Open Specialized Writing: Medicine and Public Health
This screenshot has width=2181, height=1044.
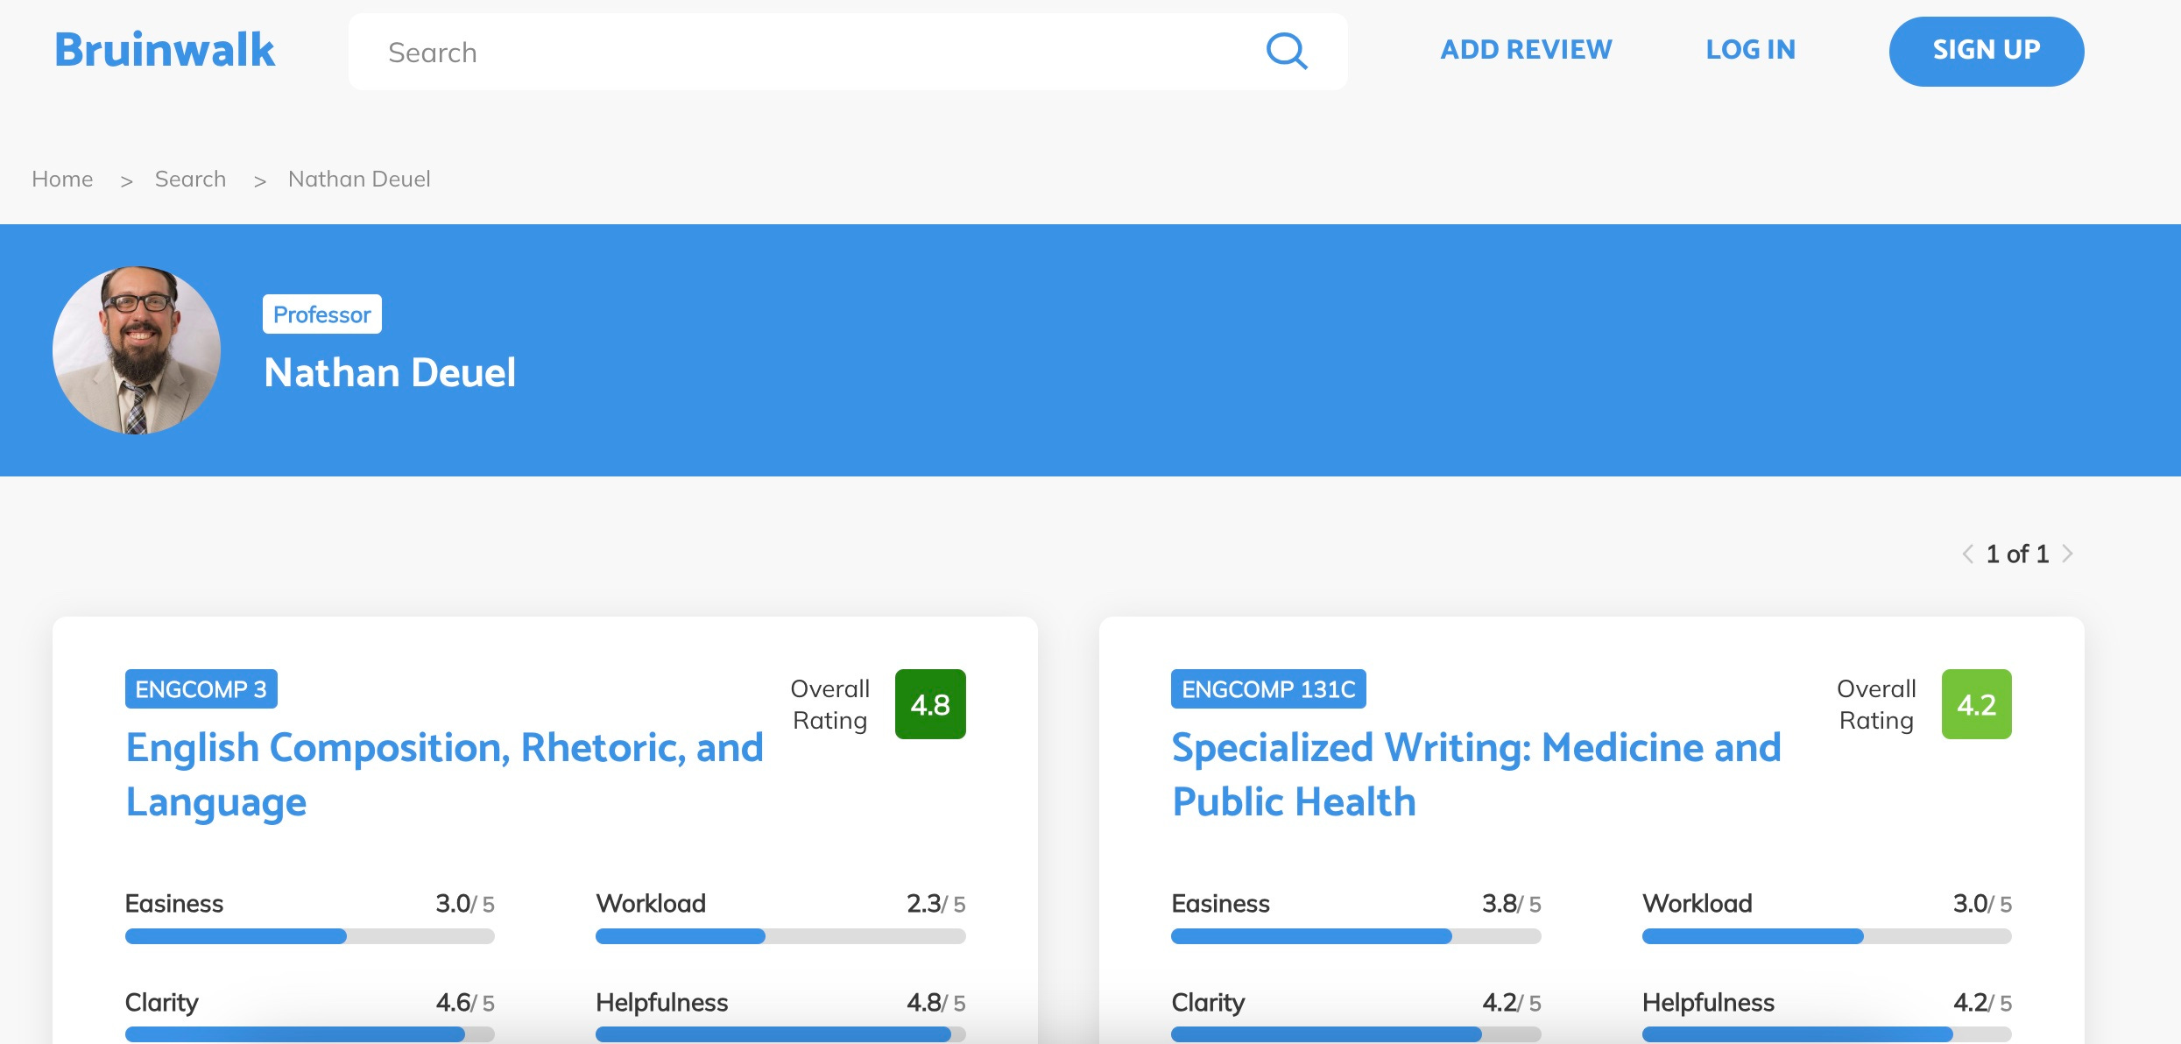click(1477, 775)
